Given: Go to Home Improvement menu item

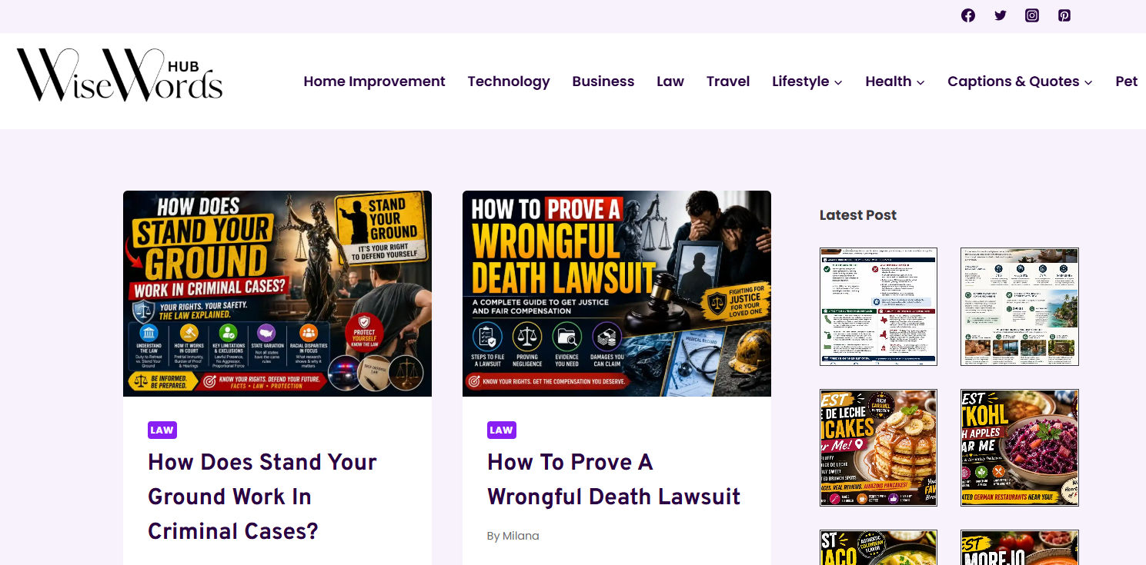Looking at the screenshot, I should 374,81.
